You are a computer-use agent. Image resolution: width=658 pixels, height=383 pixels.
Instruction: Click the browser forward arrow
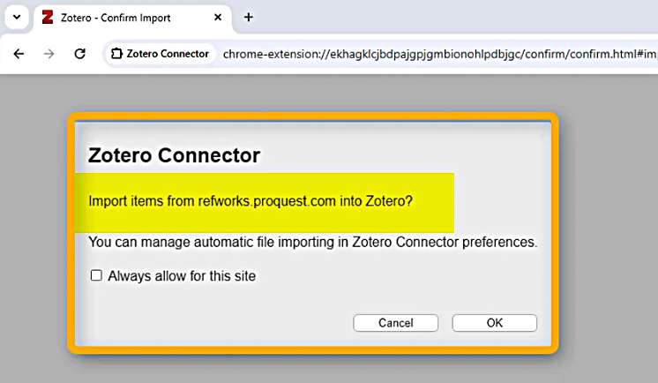click(x=49, y=54)
